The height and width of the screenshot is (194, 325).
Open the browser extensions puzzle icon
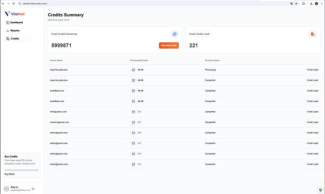coord(304,4)
